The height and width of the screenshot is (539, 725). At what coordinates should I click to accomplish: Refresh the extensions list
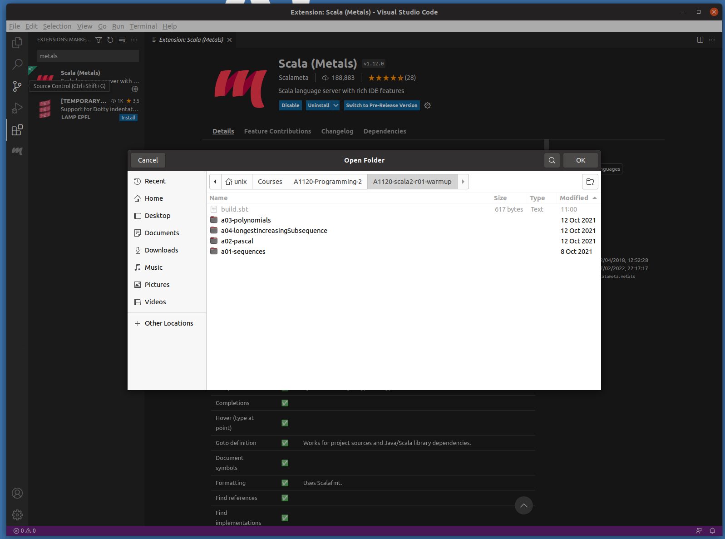point(110,40)
